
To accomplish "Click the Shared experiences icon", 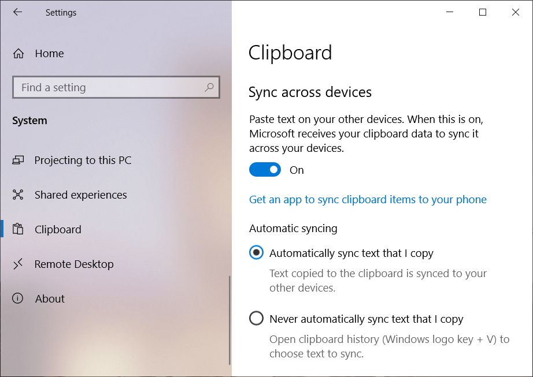I will click(x=18, y=195).
